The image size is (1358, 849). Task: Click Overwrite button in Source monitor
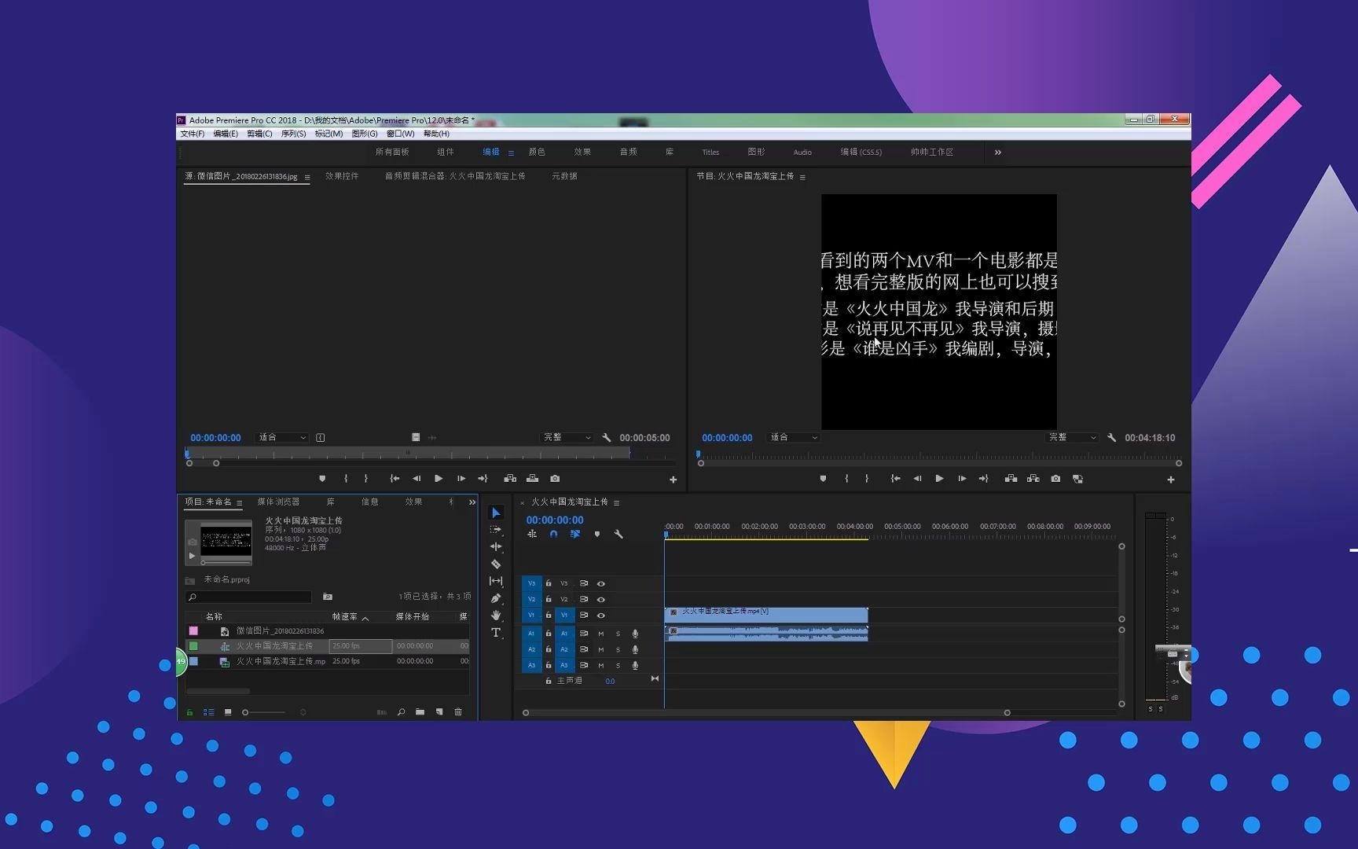[532, 479]
